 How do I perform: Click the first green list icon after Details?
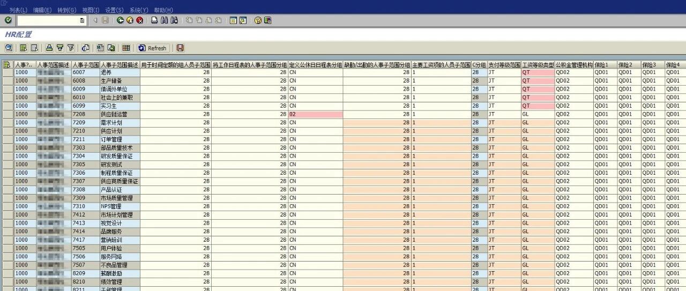(24, 48)
